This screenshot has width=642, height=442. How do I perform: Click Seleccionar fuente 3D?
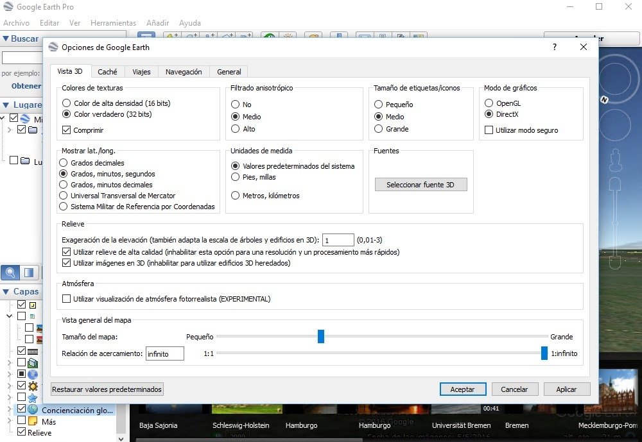pyautogui.click(x=421, y=185)
